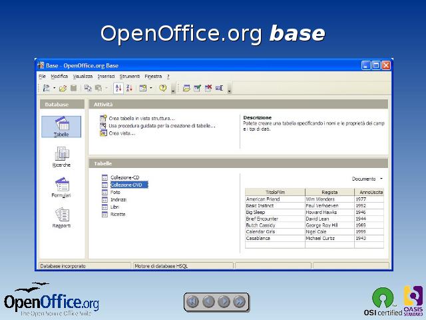Switch to Formulari in Database panel
The image size is (426, 320).
click(61, 187)
